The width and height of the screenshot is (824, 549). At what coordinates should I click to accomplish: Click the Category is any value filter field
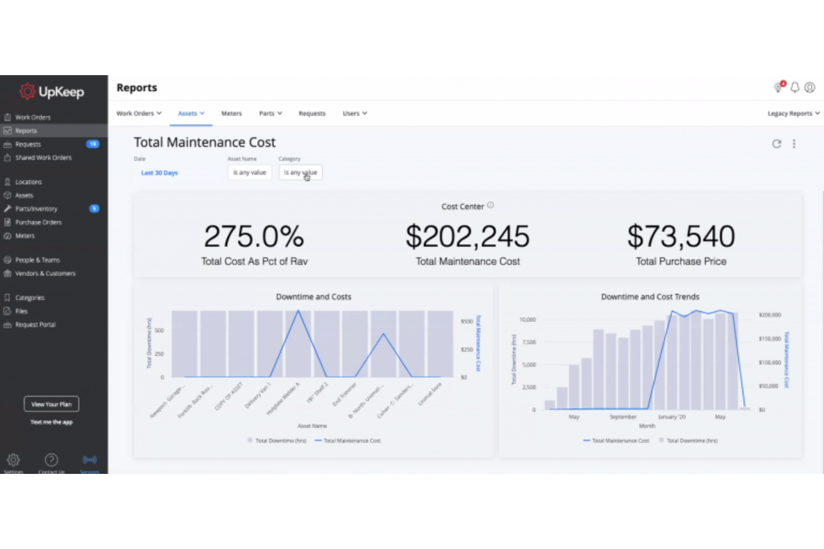point(300,172)
